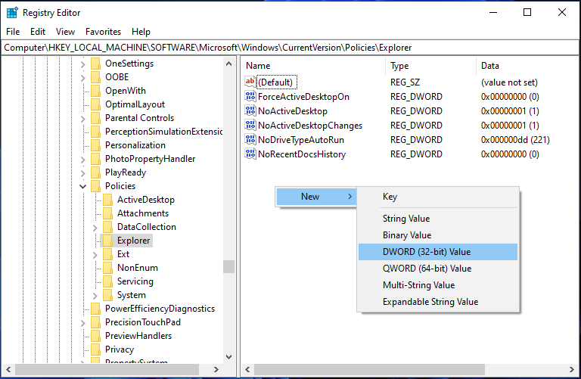Click the Explorer folder icon
The width and height of the screenshot is (581, 379).
point(108,241)
